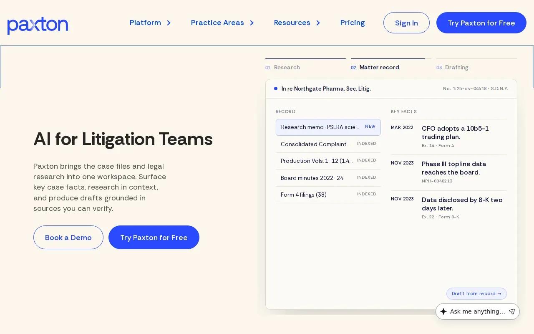This screenshot has width=534, height=334.
Task: Select the Research memo PSLRA record row
Action: click(328, 127)
